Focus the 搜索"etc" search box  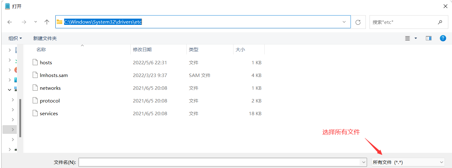click(x=409, y=22)
